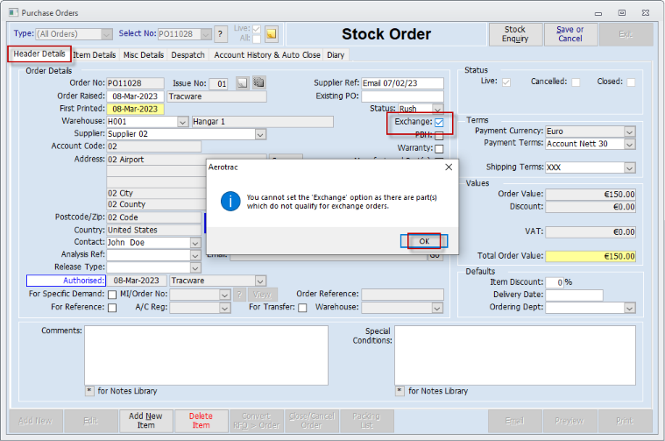Open the Despatch tab
The height and width of the screenshot is (441, 665).
click(x=187, y=54)
